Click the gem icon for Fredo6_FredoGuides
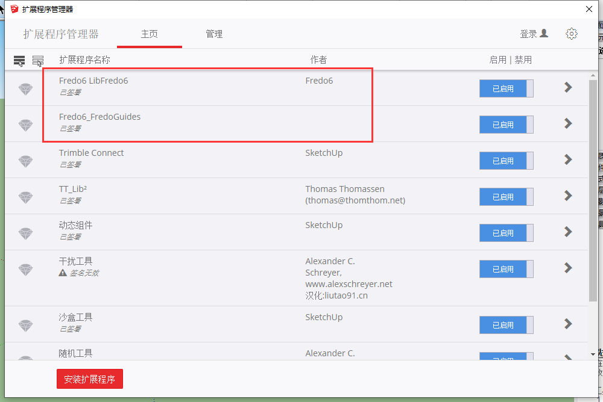603x402 pixels. coord(26,125)
